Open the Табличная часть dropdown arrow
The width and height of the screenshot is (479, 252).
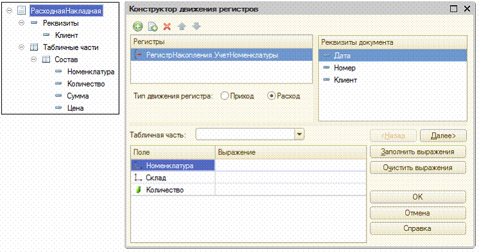[x=299, y=134]
